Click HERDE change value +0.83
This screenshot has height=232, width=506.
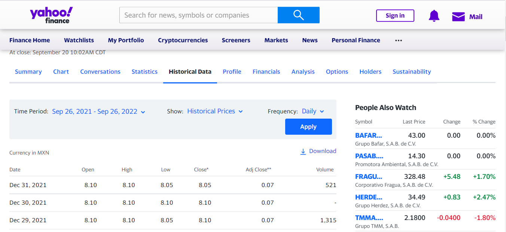coord(452,197)
